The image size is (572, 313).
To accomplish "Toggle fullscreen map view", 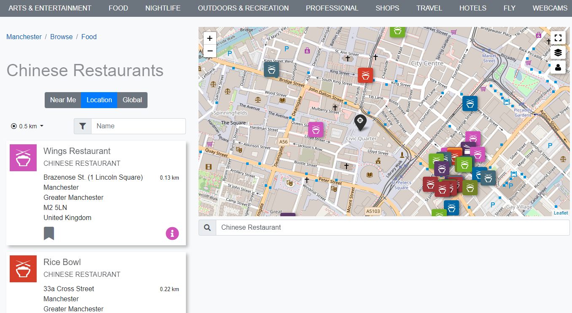I will (x=558, y=38).
